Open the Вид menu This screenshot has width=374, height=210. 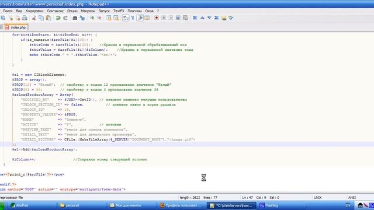point(19,11)
